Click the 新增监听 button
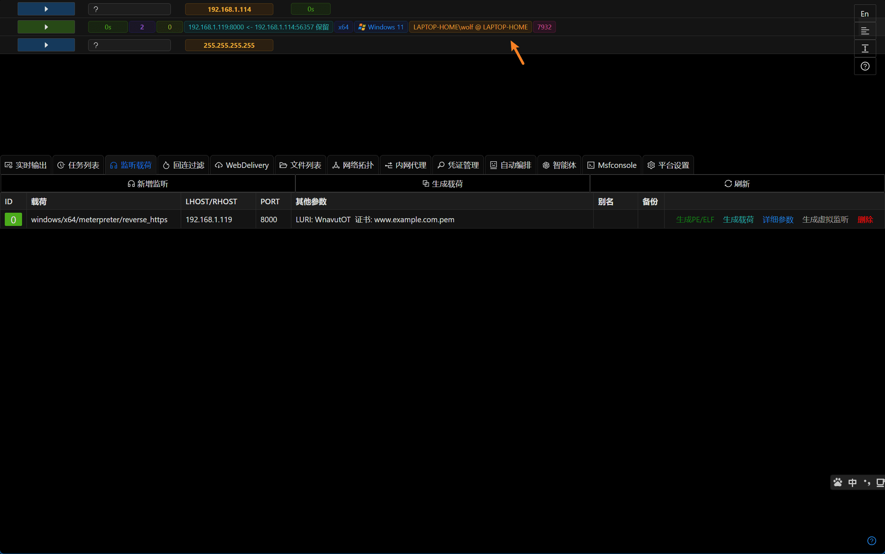The width and height of the screenshot is (885, 554). pos(148,184)
